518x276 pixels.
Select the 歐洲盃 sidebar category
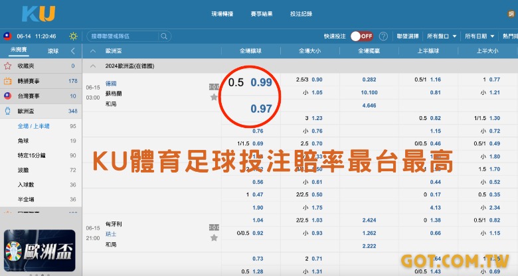41,111
